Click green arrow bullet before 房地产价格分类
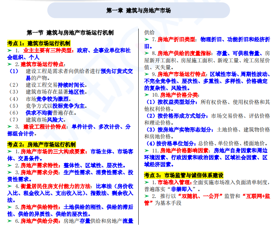Viewport: 280px width, 232px height. 147,95
